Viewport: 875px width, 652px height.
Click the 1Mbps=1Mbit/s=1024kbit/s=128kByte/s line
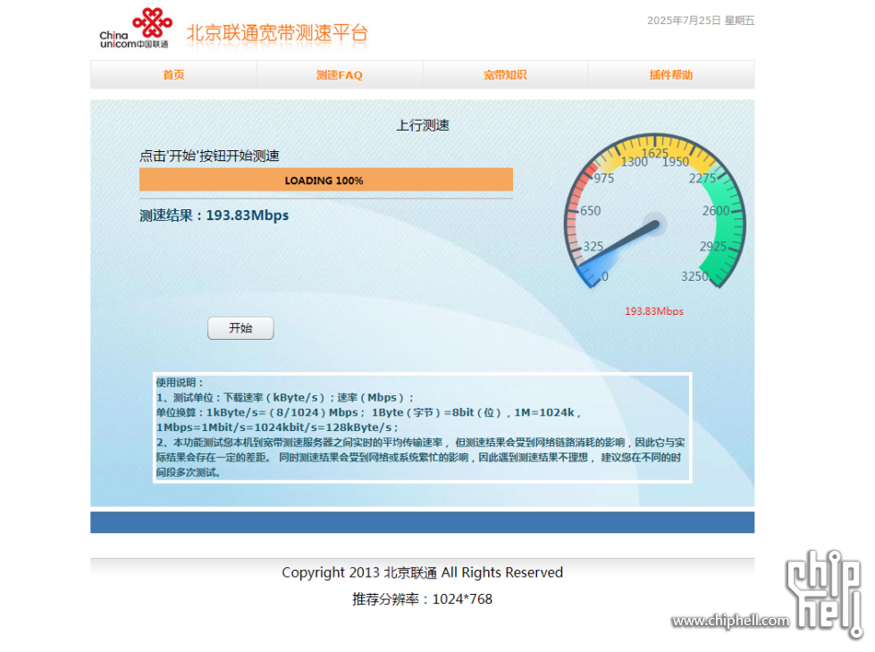tap(277, 428)
